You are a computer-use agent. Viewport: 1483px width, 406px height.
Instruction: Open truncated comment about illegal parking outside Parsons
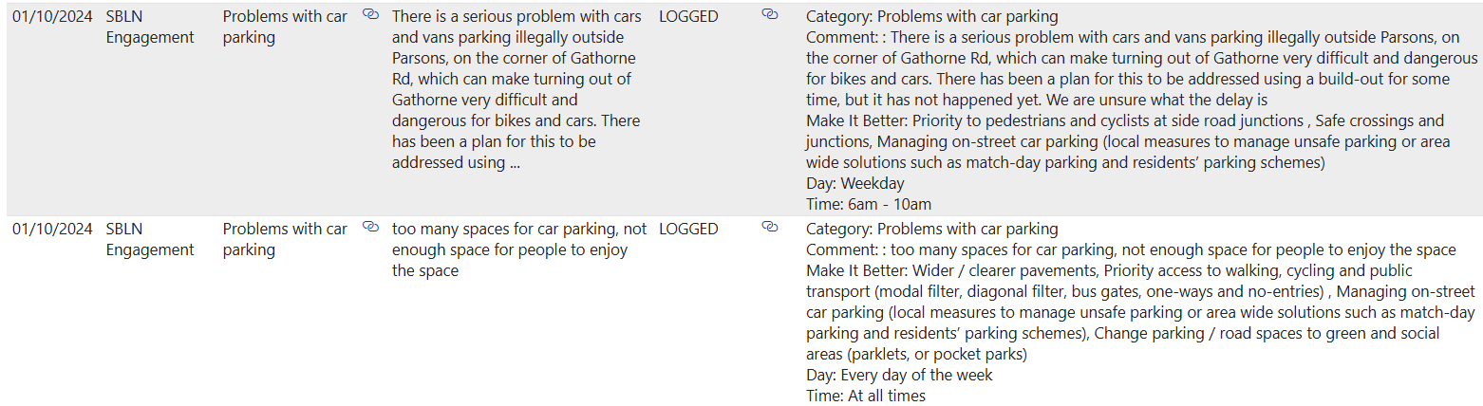click(516, 90)
